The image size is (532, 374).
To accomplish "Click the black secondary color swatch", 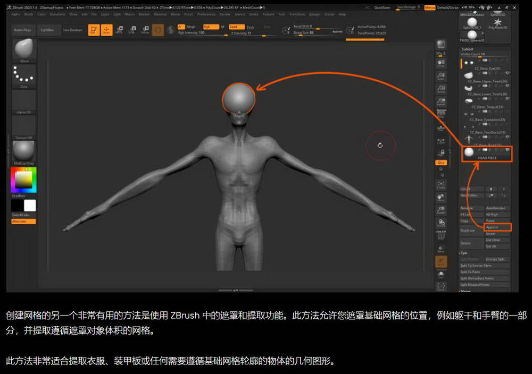I will 17,205.
